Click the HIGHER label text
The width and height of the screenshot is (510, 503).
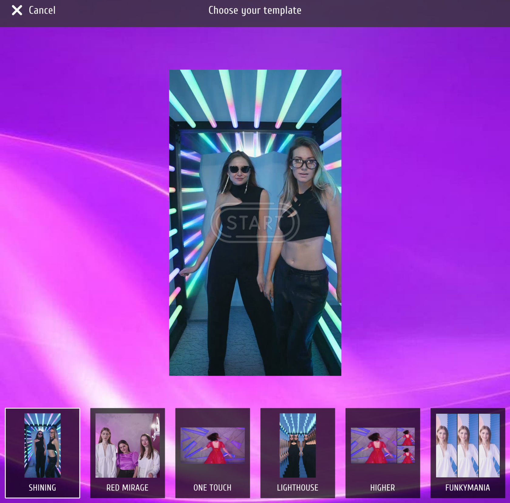pyautogui.click(x=382, y=488)
